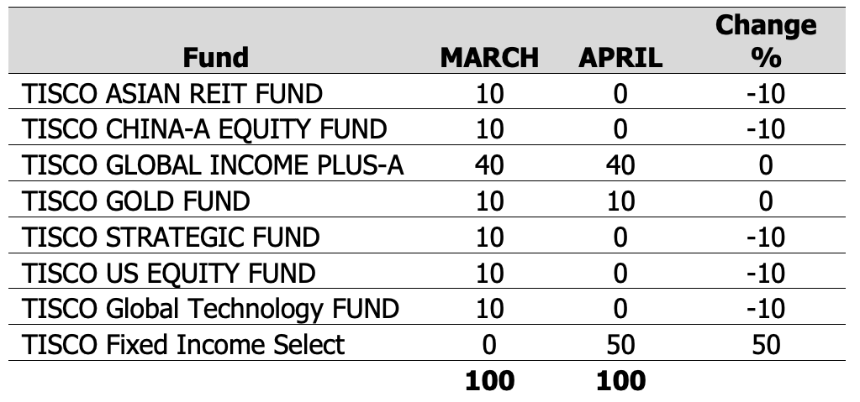The image size is (860, 402).
Task: Select the APRIL column header
Action: [x=620, y=57]
